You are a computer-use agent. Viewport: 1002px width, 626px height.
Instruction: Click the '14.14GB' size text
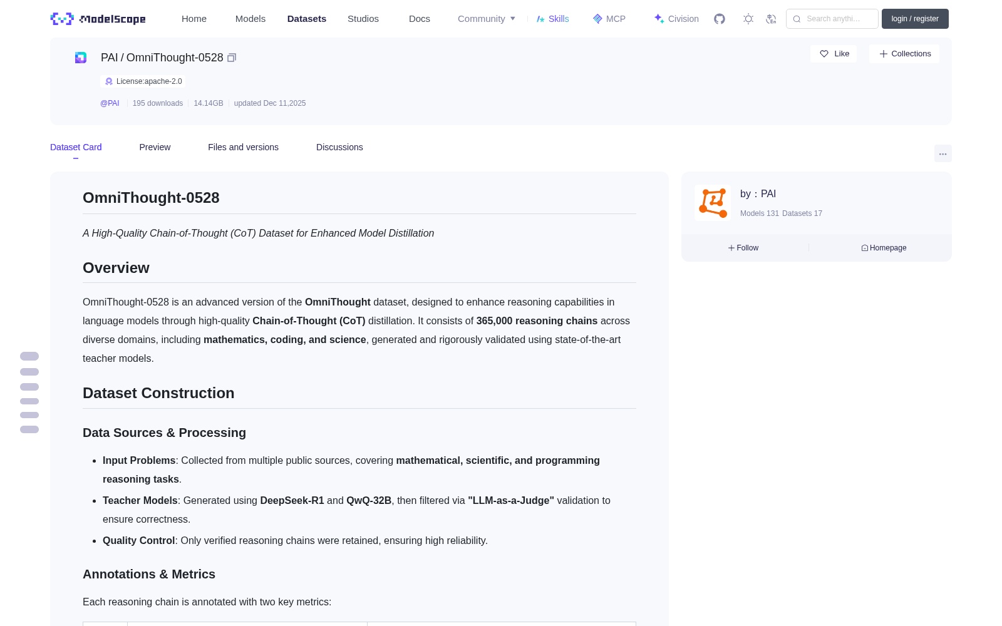click(x=209, y=103)
